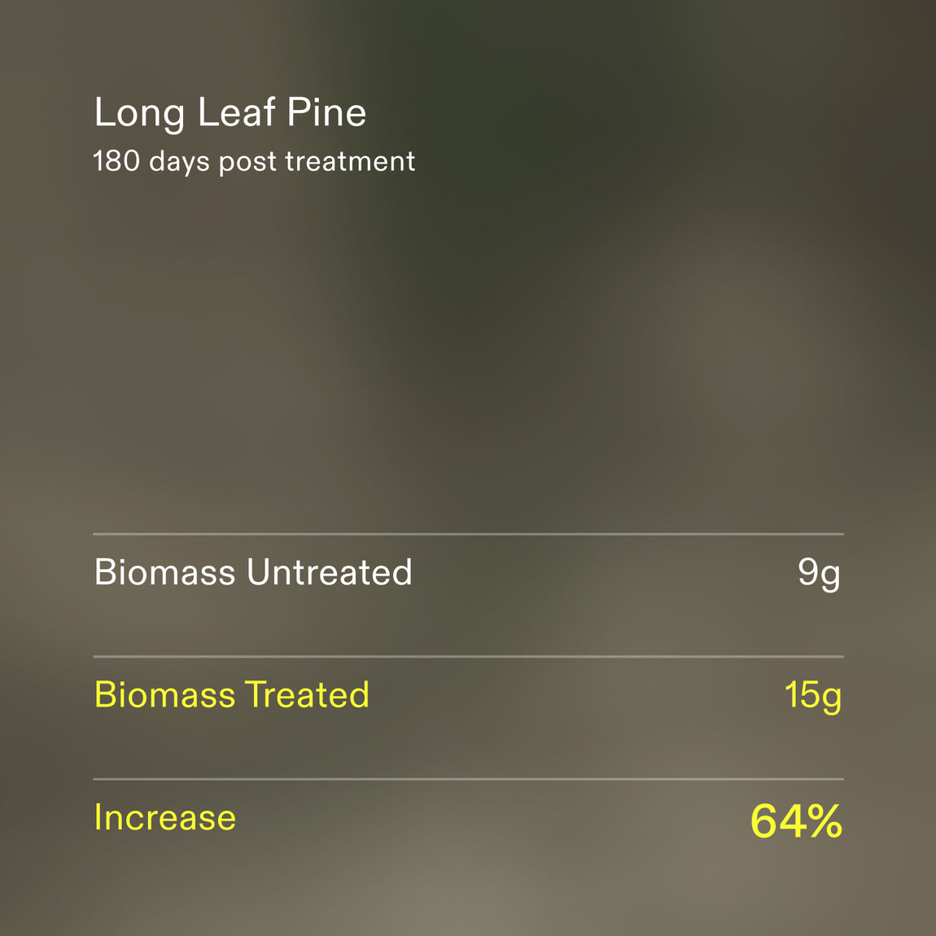Select the yellow word "Treated"
Image resolution: width=936 pixels, height=936 pixels.
[307, 694]
